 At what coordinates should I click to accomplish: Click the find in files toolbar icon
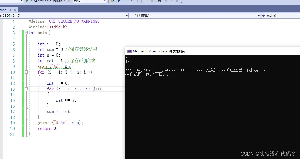[112, 1]
